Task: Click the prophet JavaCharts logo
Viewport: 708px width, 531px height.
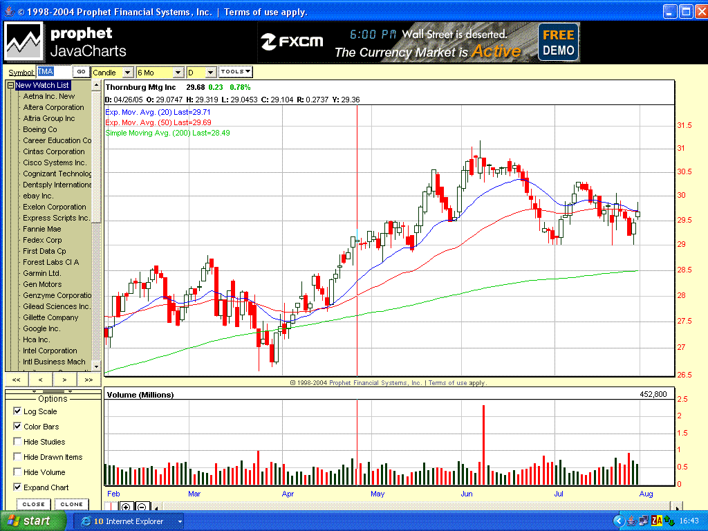Action: (66, 41)
